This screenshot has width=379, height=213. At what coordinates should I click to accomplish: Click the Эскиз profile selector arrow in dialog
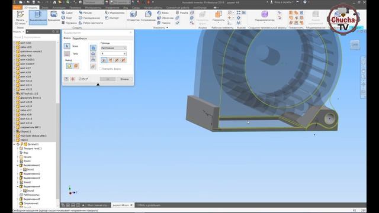[x=67, y=46]
